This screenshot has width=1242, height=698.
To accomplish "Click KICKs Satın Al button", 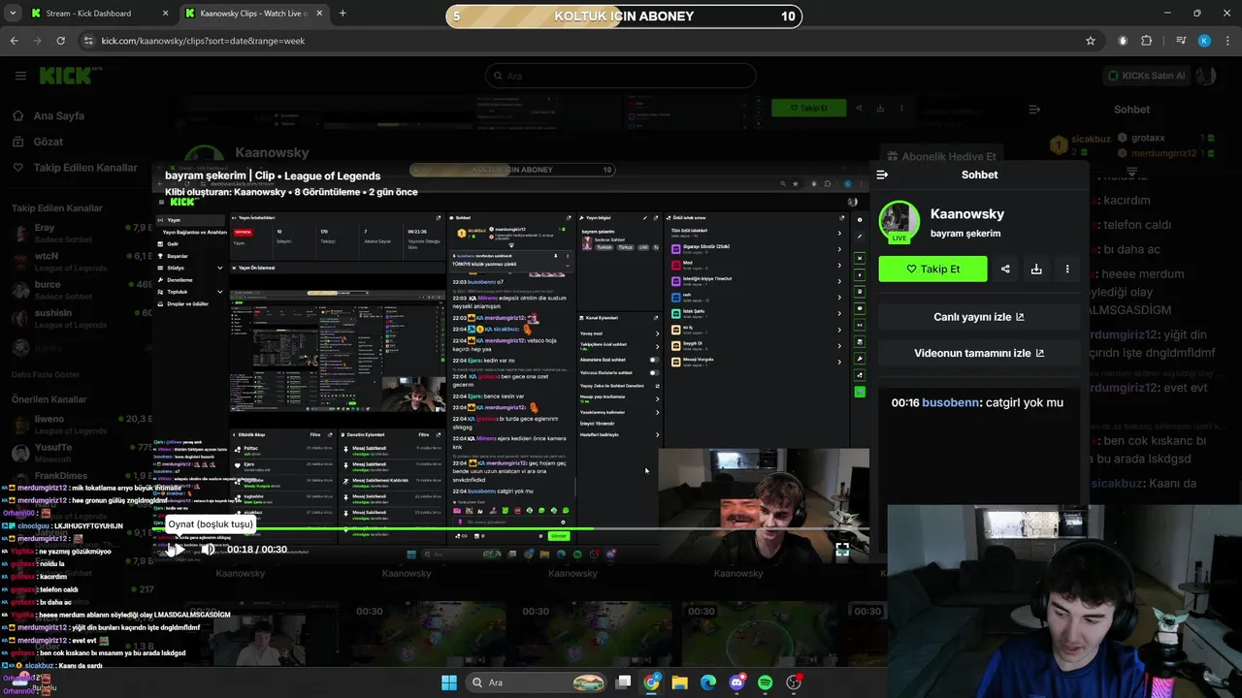I will (x=1147, y=76).
